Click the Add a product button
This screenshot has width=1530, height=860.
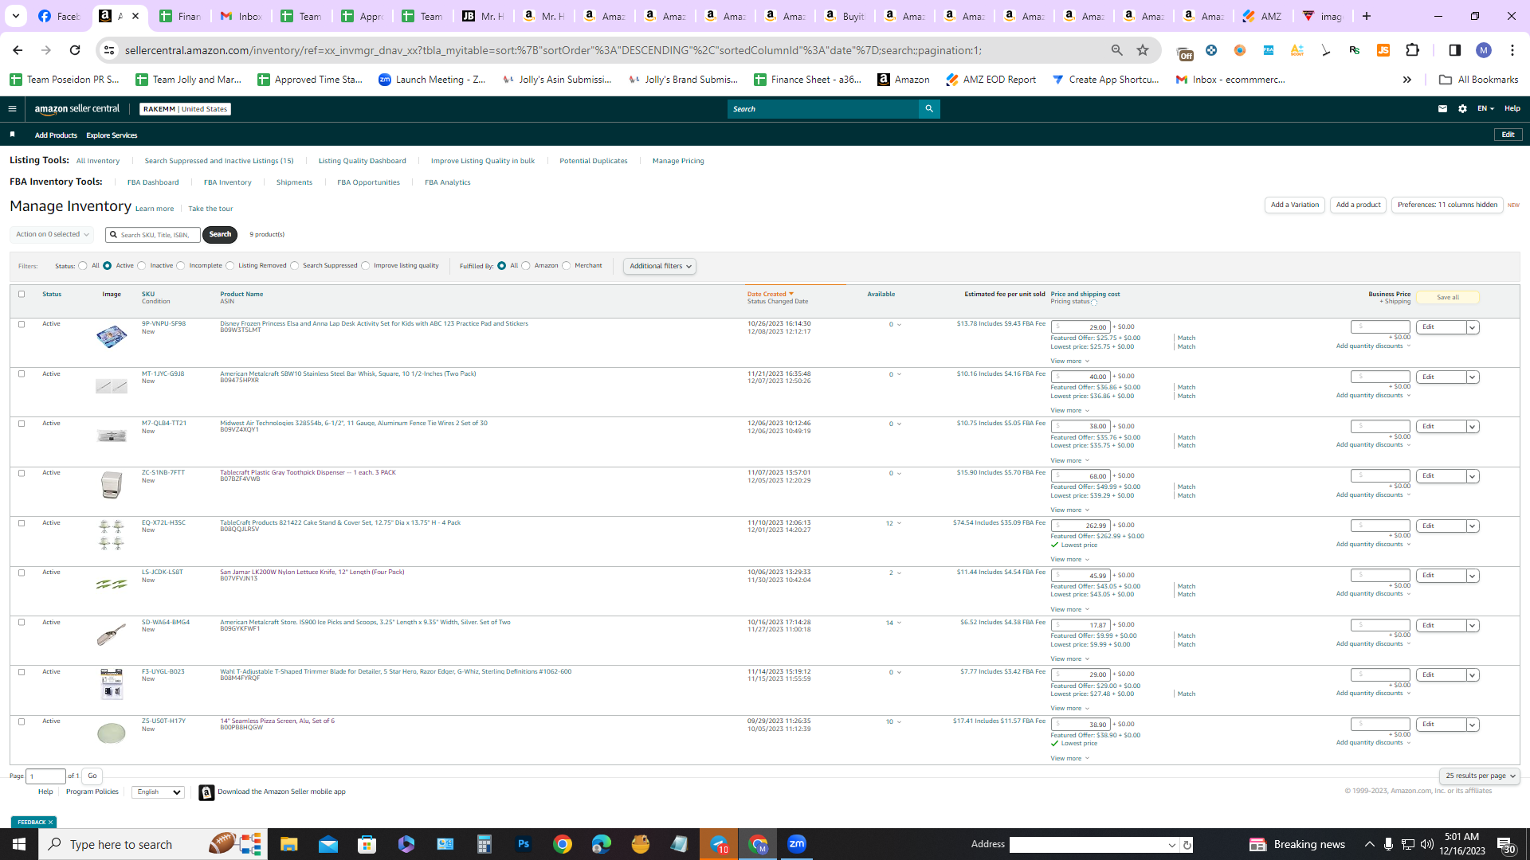point(1359,205)
